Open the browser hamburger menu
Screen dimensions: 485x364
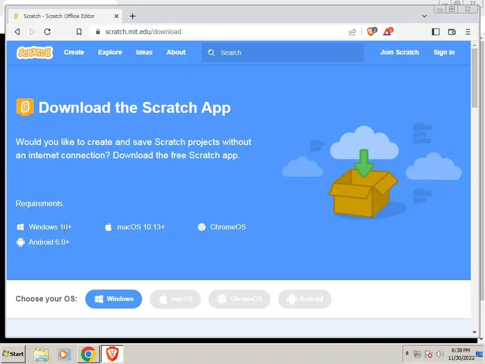[x=467, y=32]
